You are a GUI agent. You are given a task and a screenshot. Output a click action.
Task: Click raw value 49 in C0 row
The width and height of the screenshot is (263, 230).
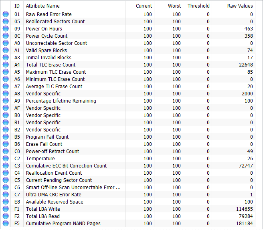coord(250,151)
